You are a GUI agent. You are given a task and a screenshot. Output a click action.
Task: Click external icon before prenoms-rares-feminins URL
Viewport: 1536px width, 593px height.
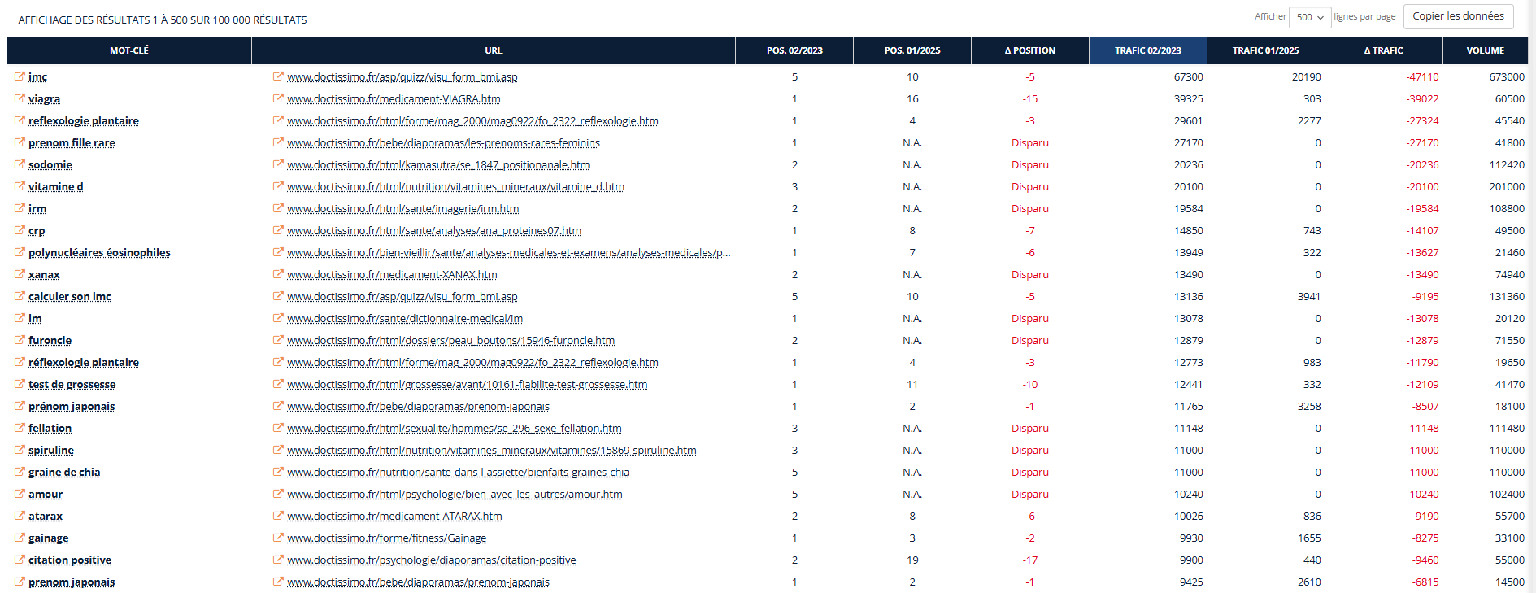click(x=278, y=142)
